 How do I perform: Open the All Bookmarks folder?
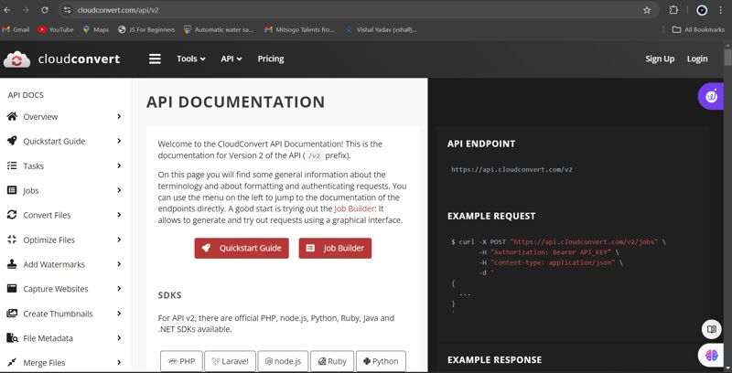698,29
